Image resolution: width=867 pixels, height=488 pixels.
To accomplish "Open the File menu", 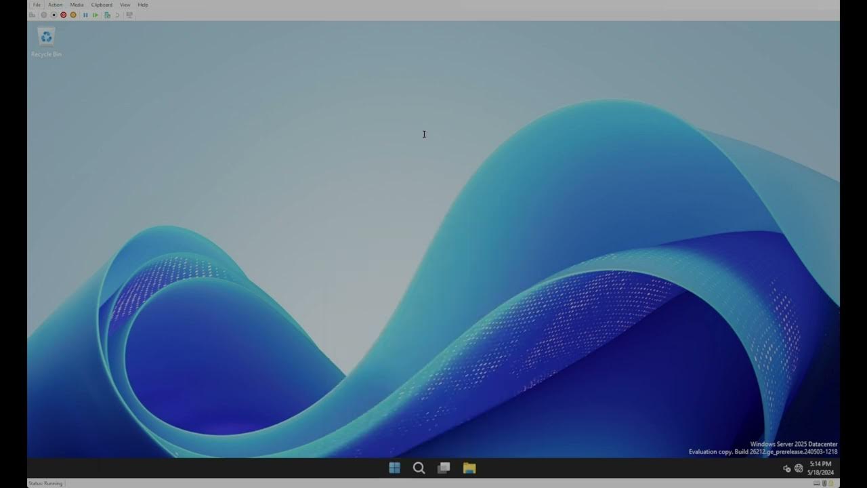I will (x=37, y=5).
